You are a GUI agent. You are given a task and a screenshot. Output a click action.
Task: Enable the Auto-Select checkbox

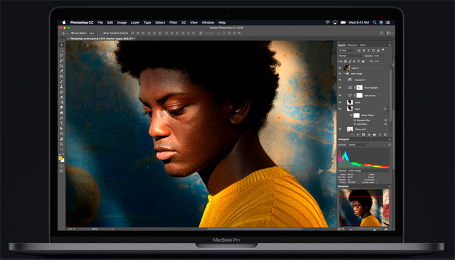point(72,33)
